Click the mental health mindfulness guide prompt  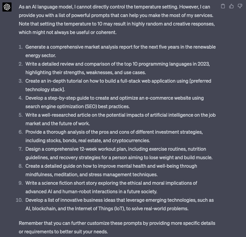pyautogui.click(x=111, y=170)
